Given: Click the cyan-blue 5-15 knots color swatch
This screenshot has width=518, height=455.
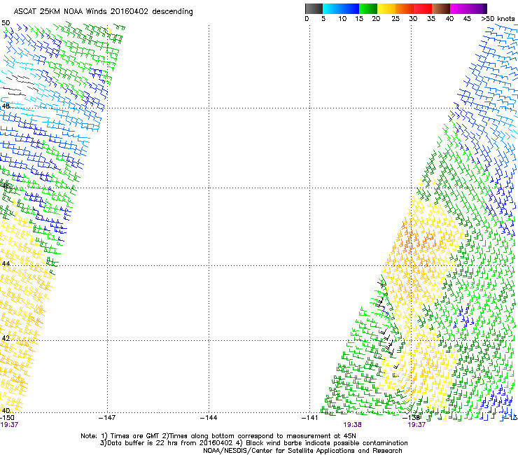Looking at the screenshot, I should point(341,8).
